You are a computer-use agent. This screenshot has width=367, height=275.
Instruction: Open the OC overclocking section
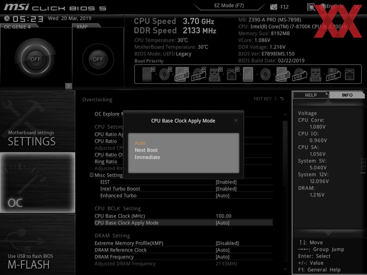[x=38, y=183]
